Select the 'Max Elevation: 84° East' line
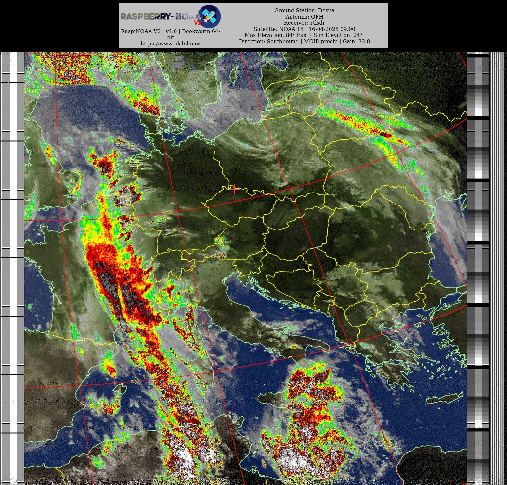Image resolution: width=507 pixels, height=485 pixels. [304, 35]
